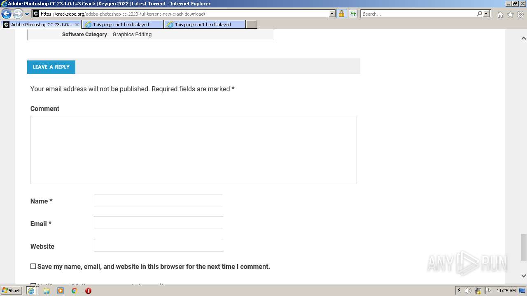Switch to second 'This page can't be displayed' tab

(205, 25)
